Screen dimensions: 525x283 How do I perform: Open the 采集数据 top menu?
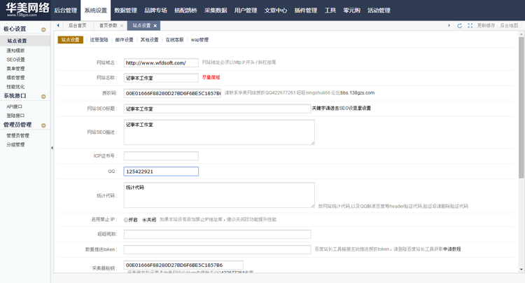216,11
